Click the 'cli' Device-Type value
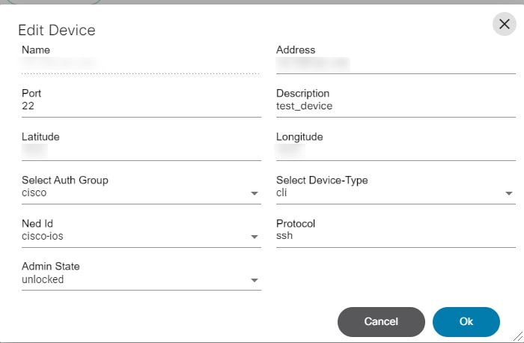This screenshot has height=343, width=524. pyautogui.click(x=282, y=193)
